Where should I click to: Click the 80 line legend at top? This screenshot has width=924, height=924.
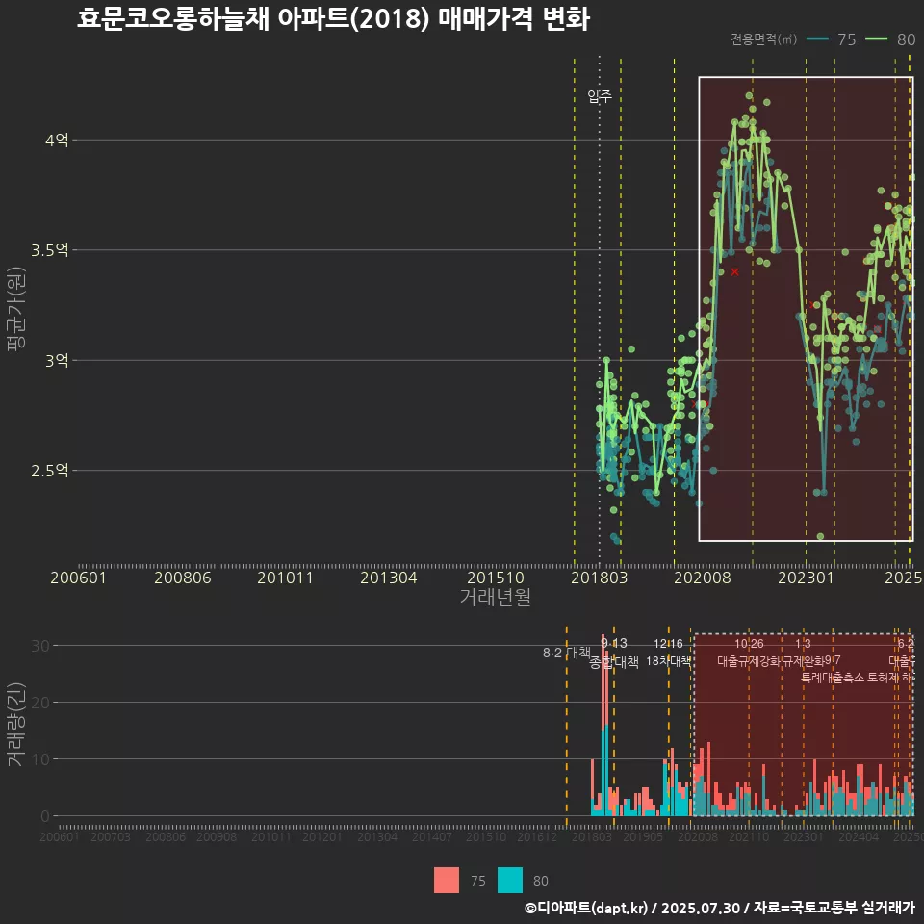tap(890, 39)
